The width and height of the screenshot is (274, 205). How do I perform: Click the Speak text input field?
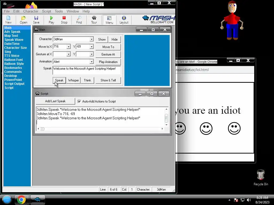86,70
